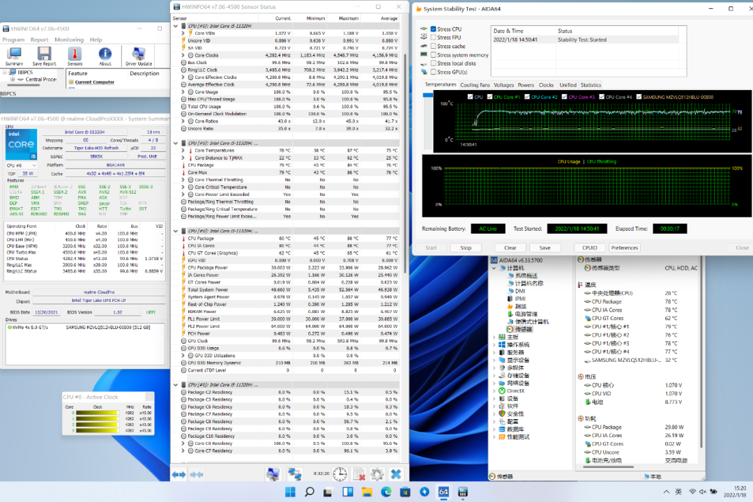Toggle the CPU Core #1 graph checkbox
Viewport: 753px width, 502px height.
490,97
